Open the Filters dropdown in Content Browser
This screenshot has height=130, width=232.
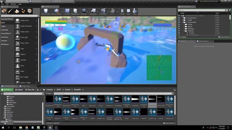tap(49, 94)
